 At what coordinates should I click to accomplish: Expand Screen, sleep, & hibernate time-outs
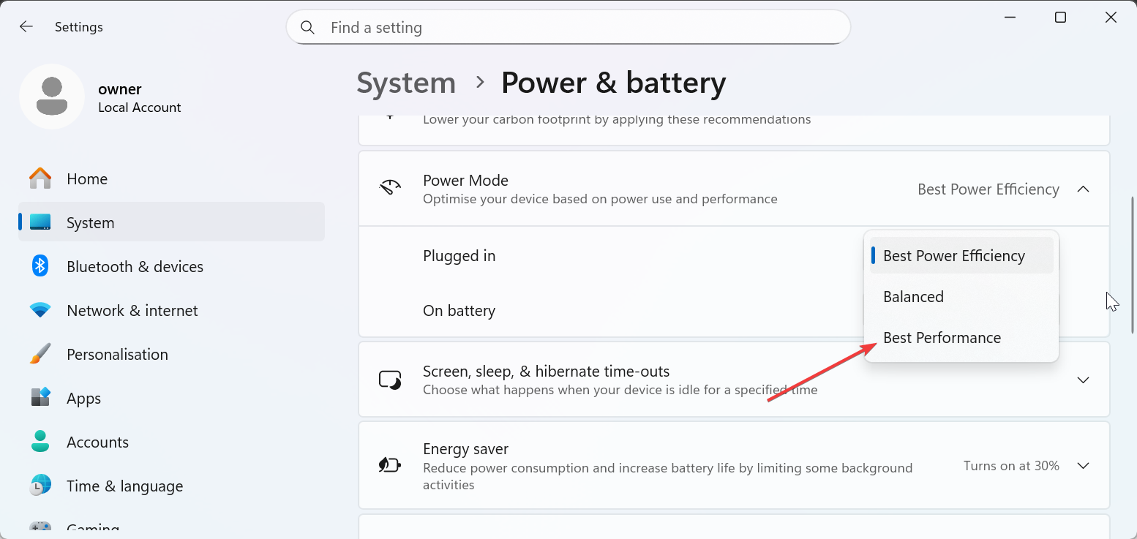coord(1083,380)
